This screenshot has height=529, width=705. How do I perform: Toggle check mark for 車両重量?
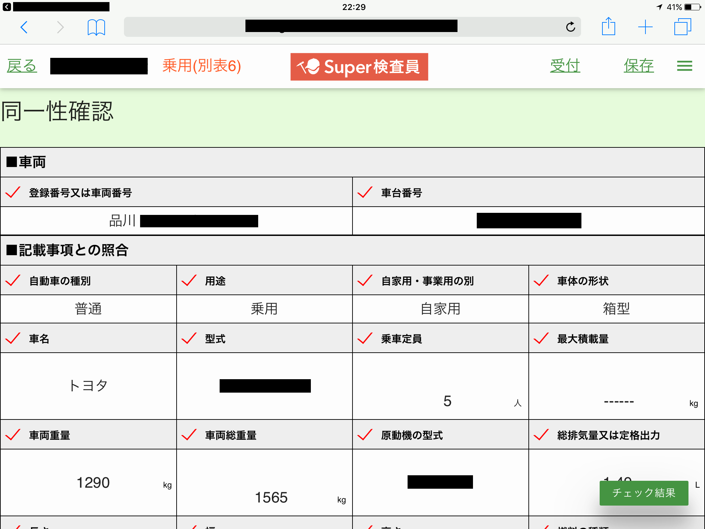click(13, 435)
